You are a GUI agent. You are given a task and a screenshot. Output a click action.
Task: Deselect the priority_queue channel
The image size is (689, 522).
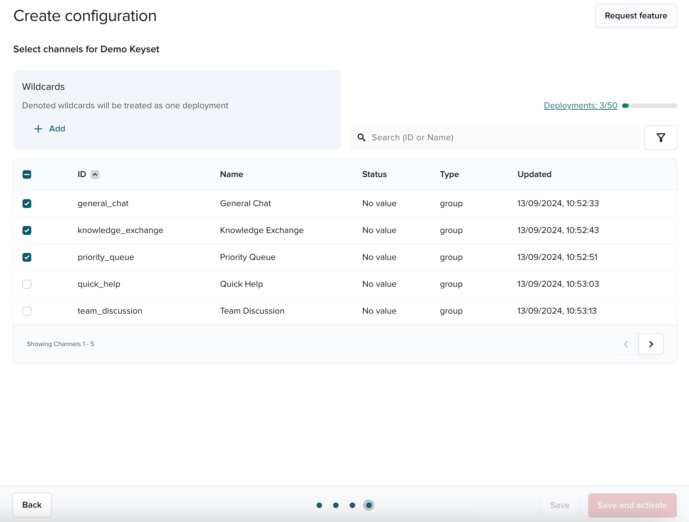pos(27,257)
